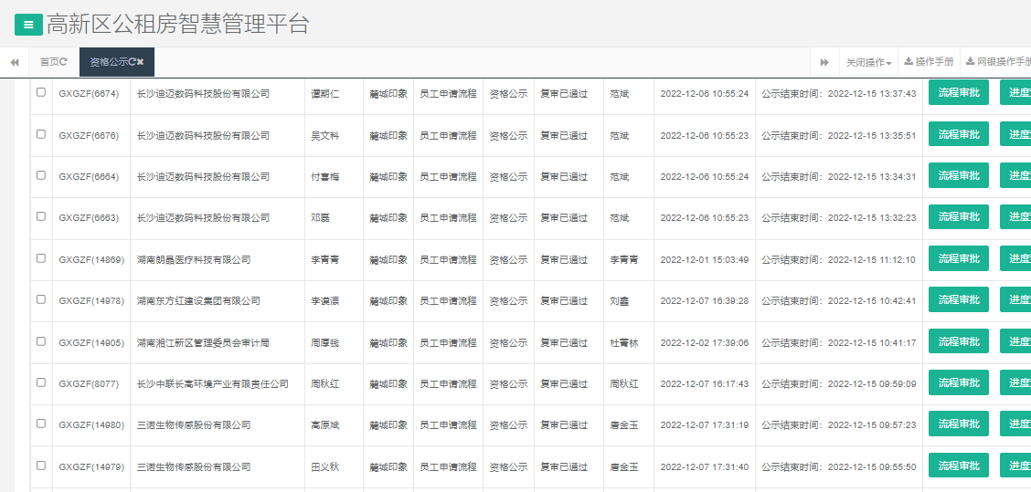Screen dimensions: 1031x492
Task: Click 流程审批 in the 田义秋 row
Action: coord(958,465)
